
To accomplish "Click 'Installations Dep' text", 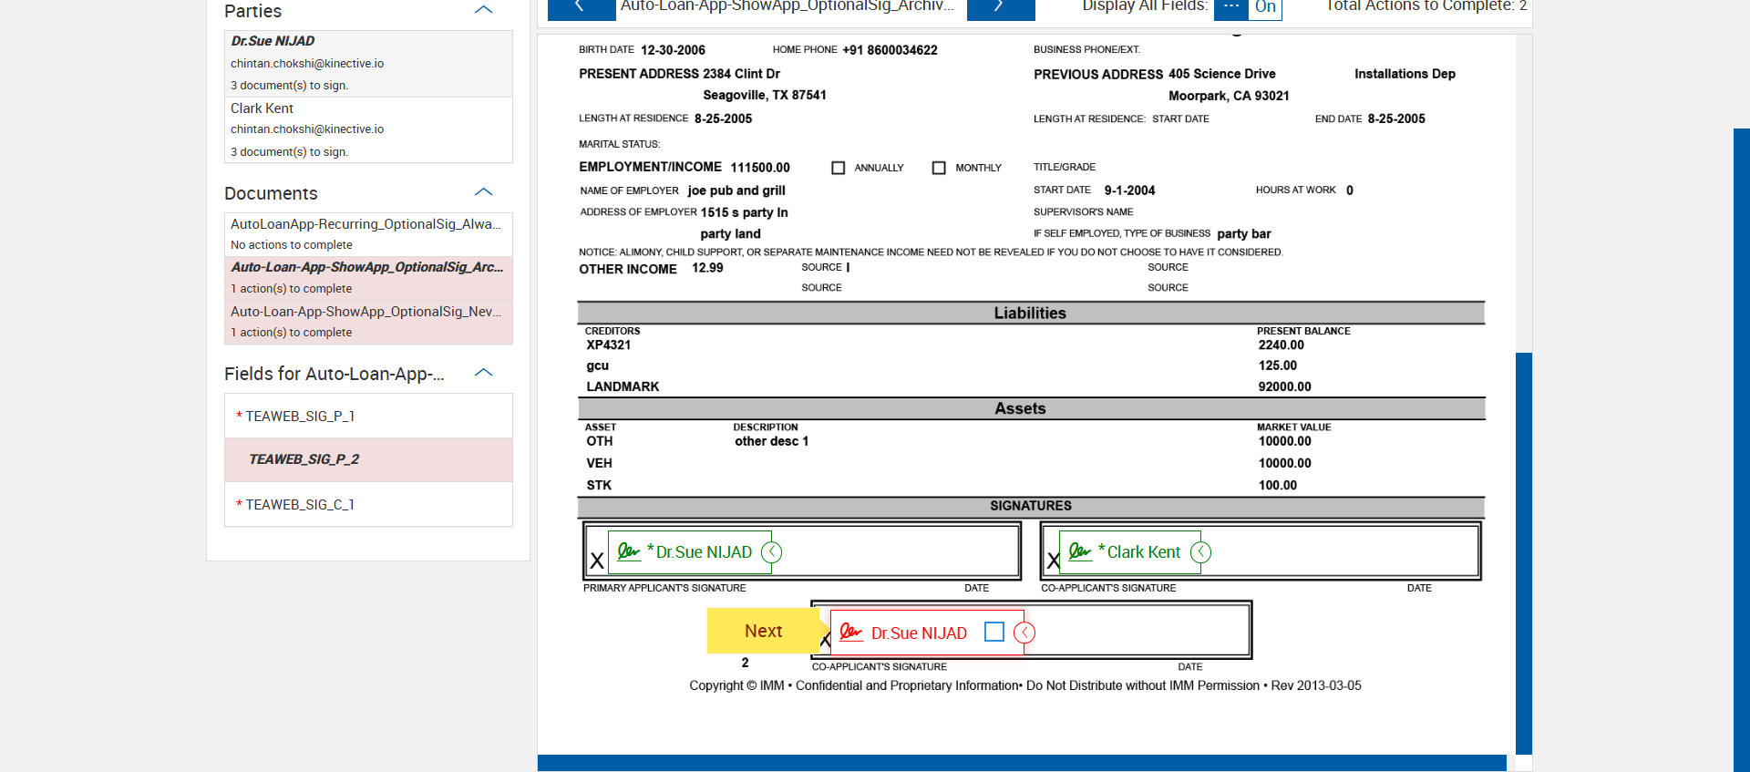I will (x=1405, y=74).
